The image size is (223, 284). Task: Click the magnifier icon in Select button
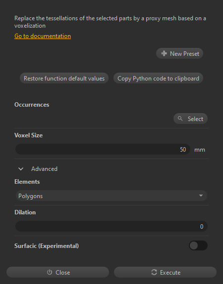(180, 119)
